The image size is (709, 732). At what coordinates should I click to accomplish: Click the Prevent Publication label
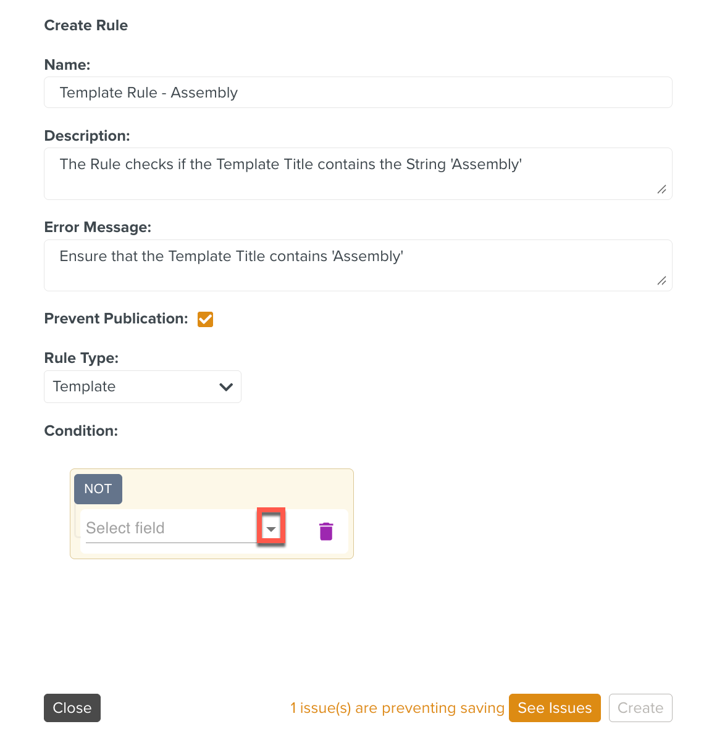[116, 318]
